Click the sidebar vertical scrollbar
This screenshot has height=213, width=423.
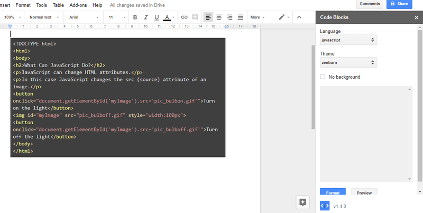click(419, 105)
